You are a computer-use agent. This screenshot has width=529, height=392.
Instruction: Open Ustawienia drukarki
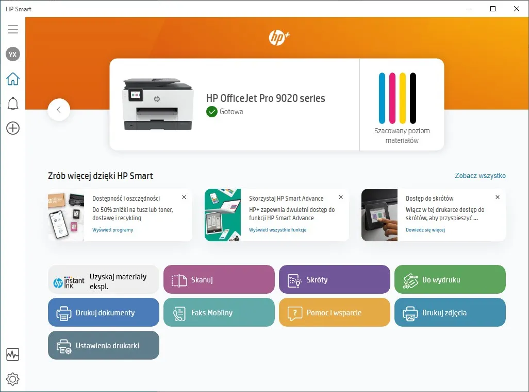pyautogui.click(x=103, y=345)
